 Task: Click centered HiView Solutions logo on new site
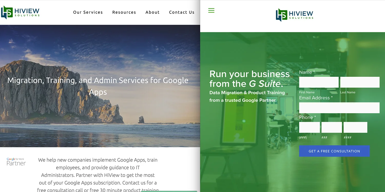295,15
